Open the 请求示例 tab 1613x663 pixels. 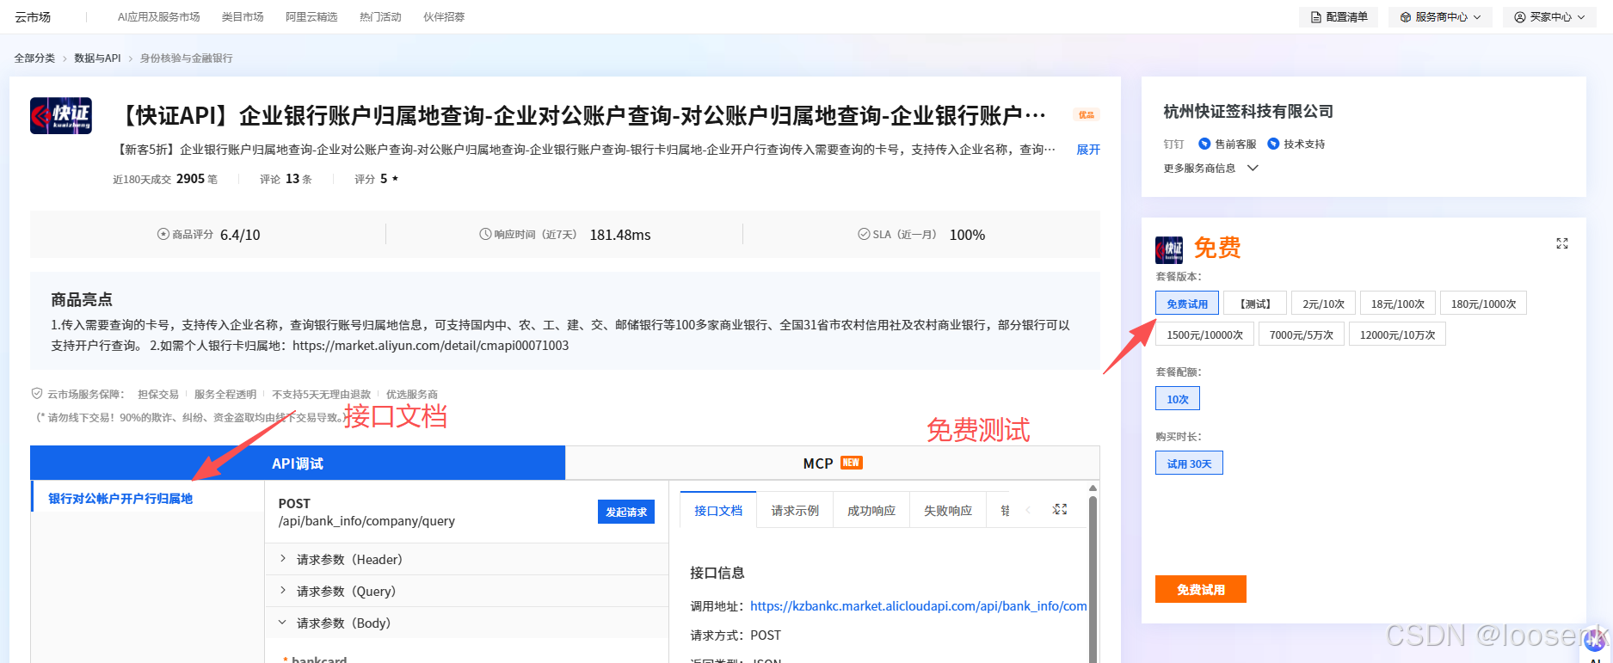[795, 510]
